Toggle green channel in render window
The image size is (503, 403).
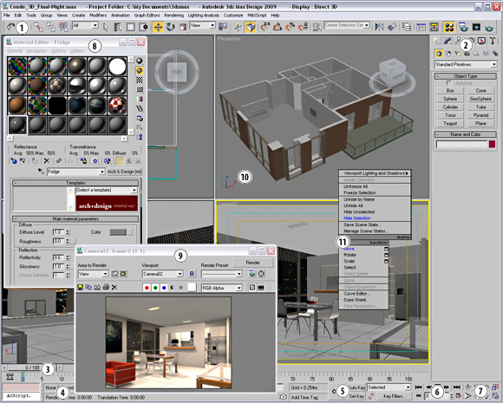coord(155,287)
